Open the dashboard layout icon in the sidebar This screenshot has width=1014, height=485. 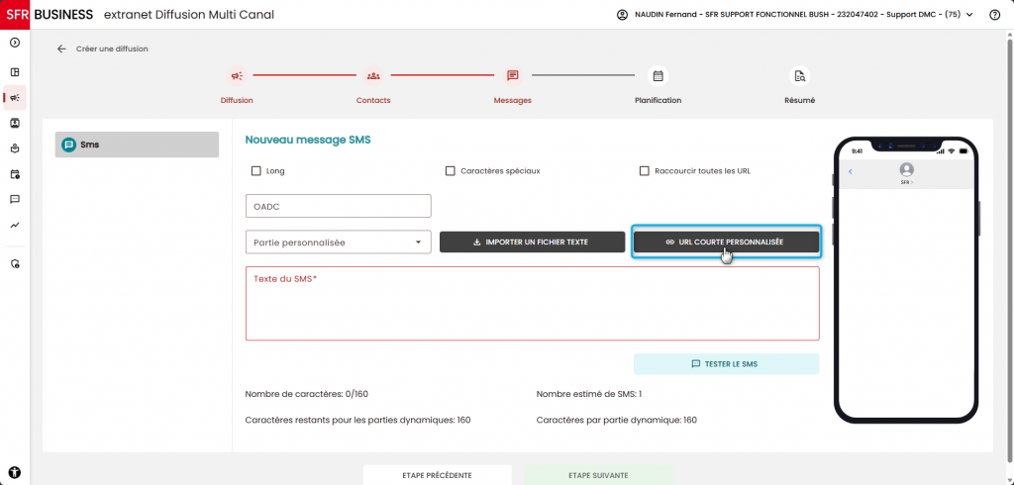click(x=15, y=72)
